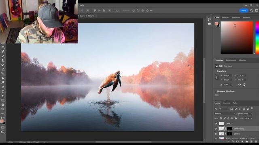Switch to the Patterns tab
The height and width of the screenshot is (145, 259).
(246, 18)
